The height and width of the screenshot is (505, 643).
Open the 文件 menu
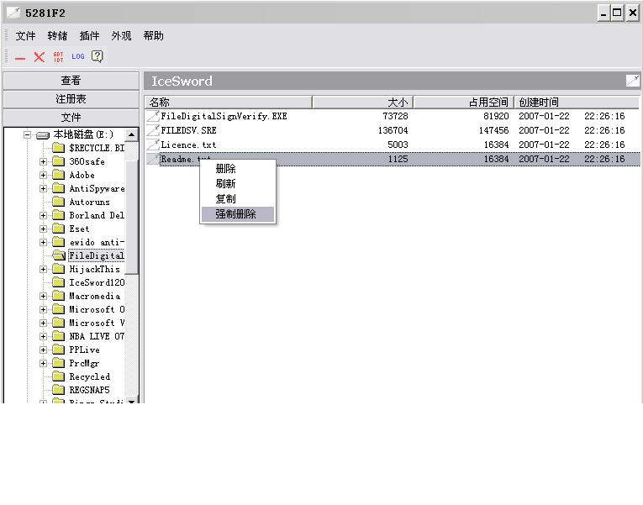(x=25, y=36)
